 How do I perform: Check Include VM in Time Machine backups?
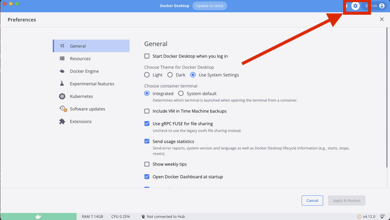click(x=147, y=111)
